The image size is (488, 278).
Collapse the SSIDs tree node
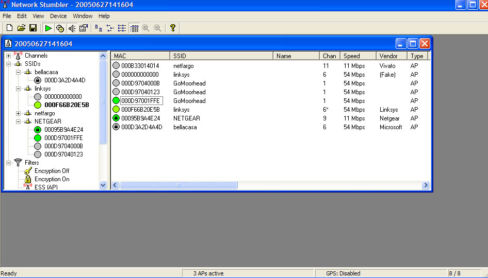pyautogui.click(x=8, y=64)
